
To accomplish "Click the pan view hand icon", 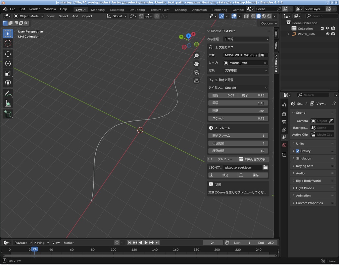I will tap(196, 64).
